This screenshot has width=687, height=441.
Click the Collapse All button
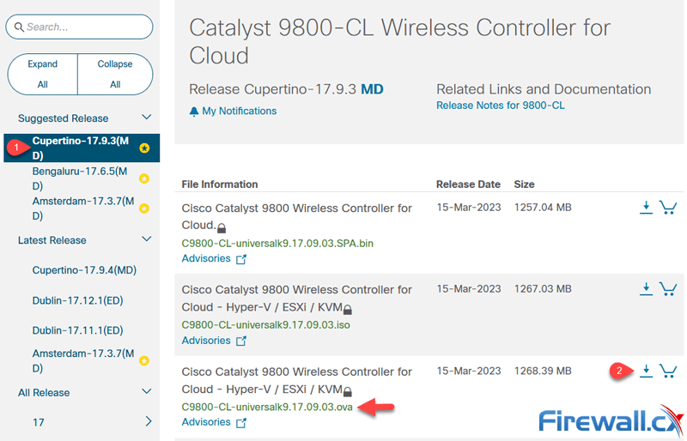[x=115, y=74]
